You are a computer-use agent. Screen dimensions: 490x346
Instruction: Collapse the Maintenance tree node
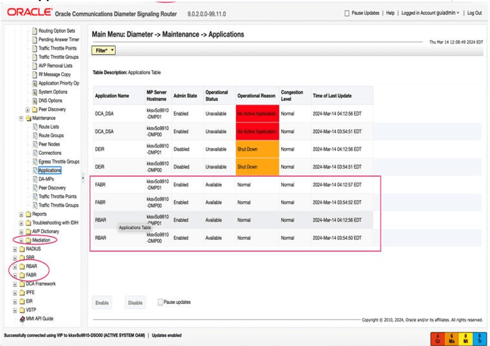21,118
